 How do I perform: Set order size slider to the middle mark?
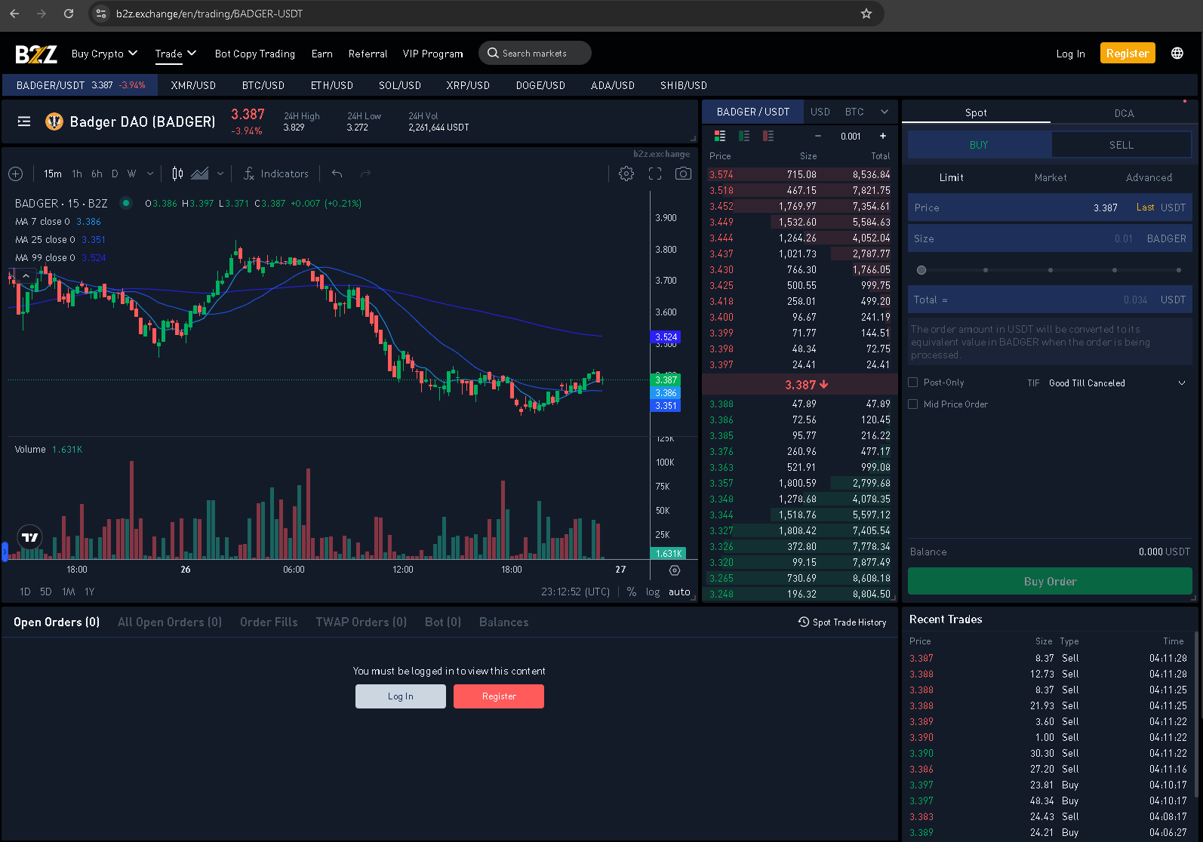tap(1050, 270)
